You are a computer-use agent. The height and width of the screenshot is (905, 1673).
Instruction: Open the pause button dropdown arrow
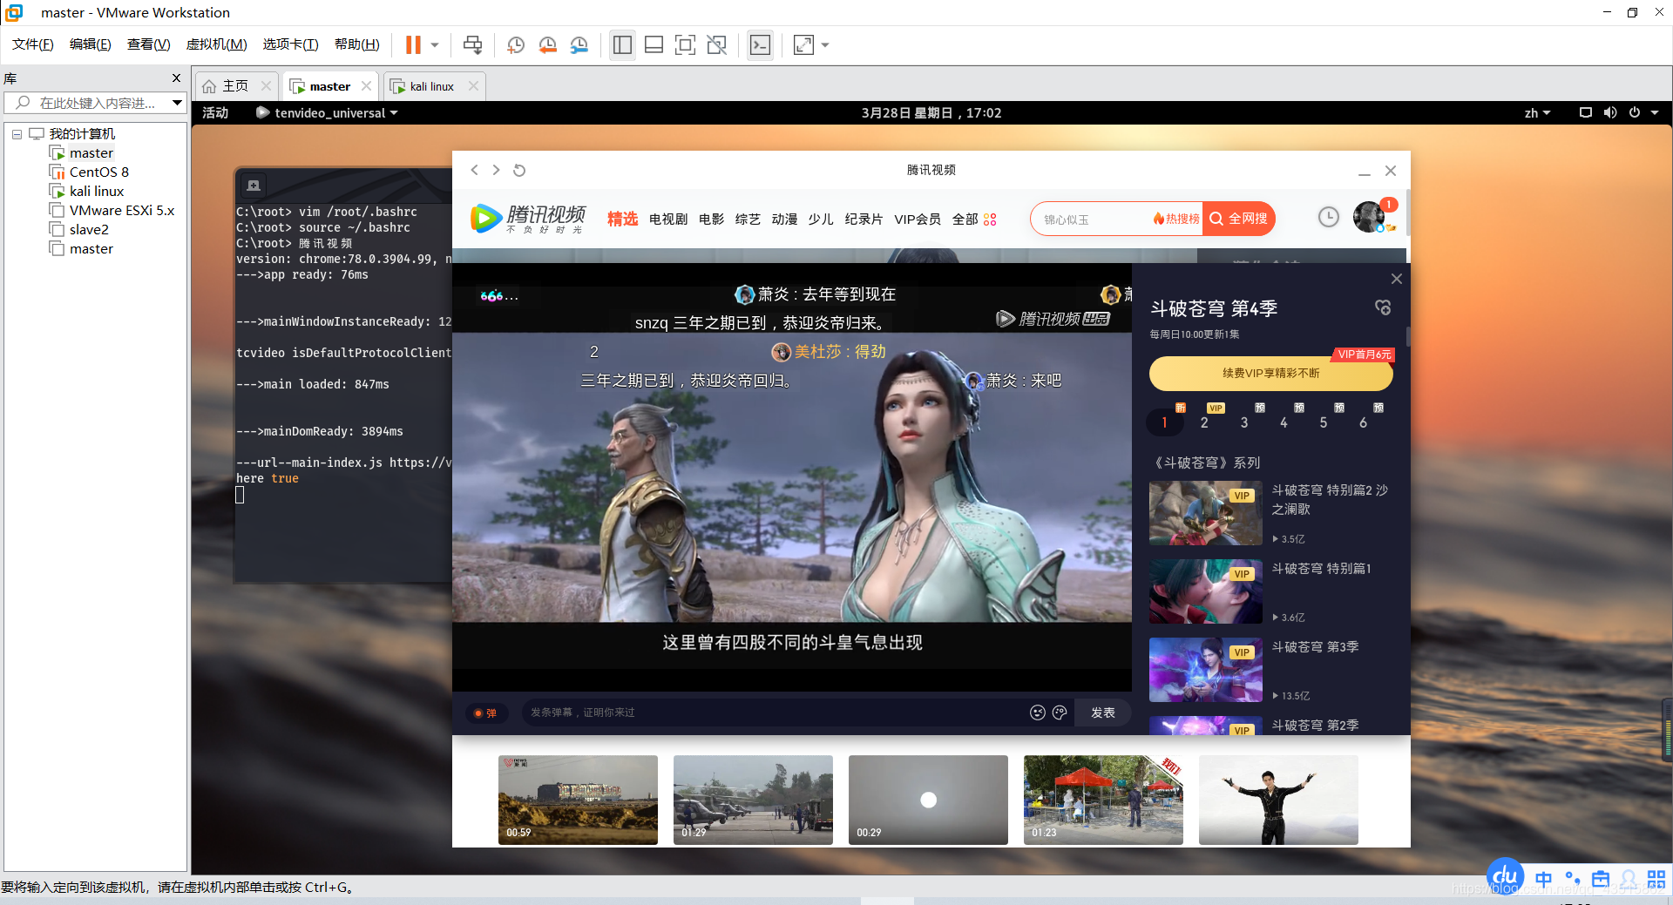click(x=434, y=44)
